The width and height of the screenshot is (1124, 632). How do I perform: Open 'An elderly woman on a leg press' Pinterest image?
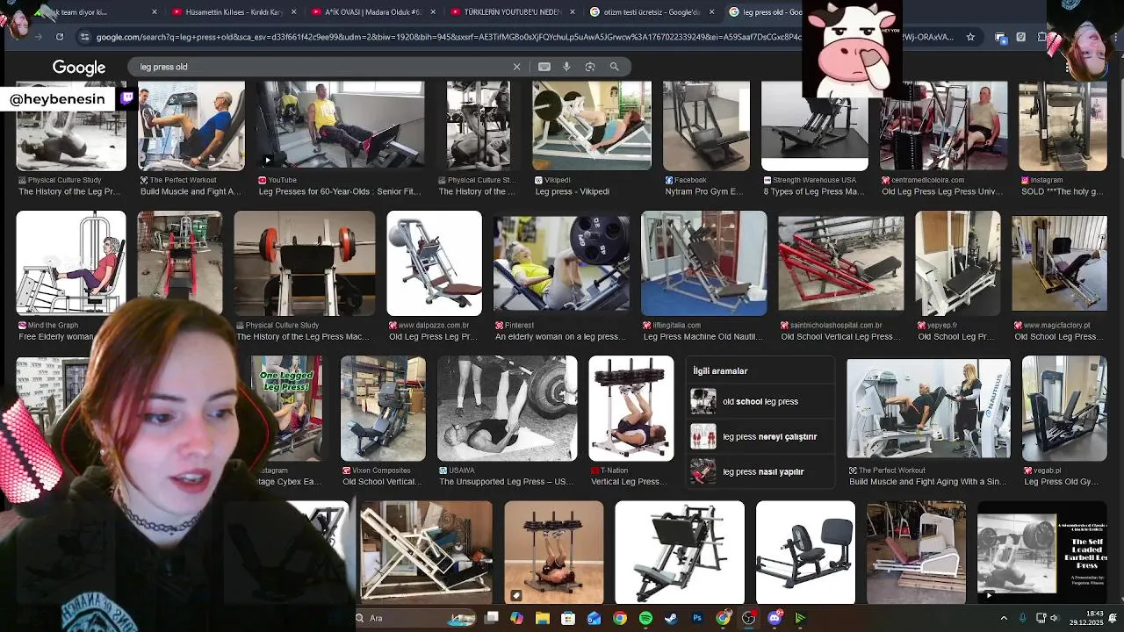(x=560, y=263)
